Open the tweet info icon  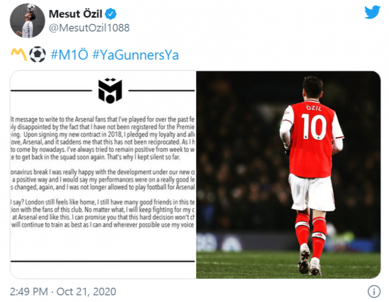pos(373,291)
